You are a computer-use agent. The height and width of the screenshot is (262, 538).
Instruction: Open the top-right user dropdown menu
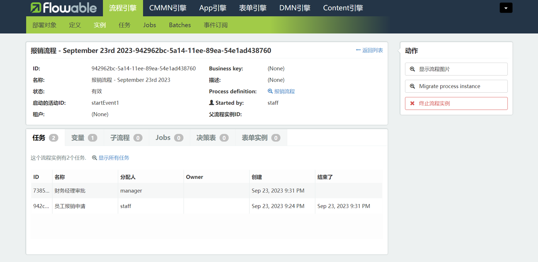pos(506,8)
